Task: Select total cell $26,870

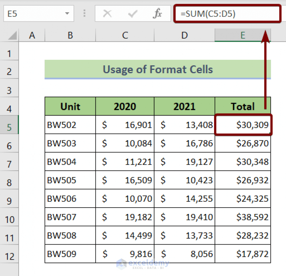Action: click(243, 143)
